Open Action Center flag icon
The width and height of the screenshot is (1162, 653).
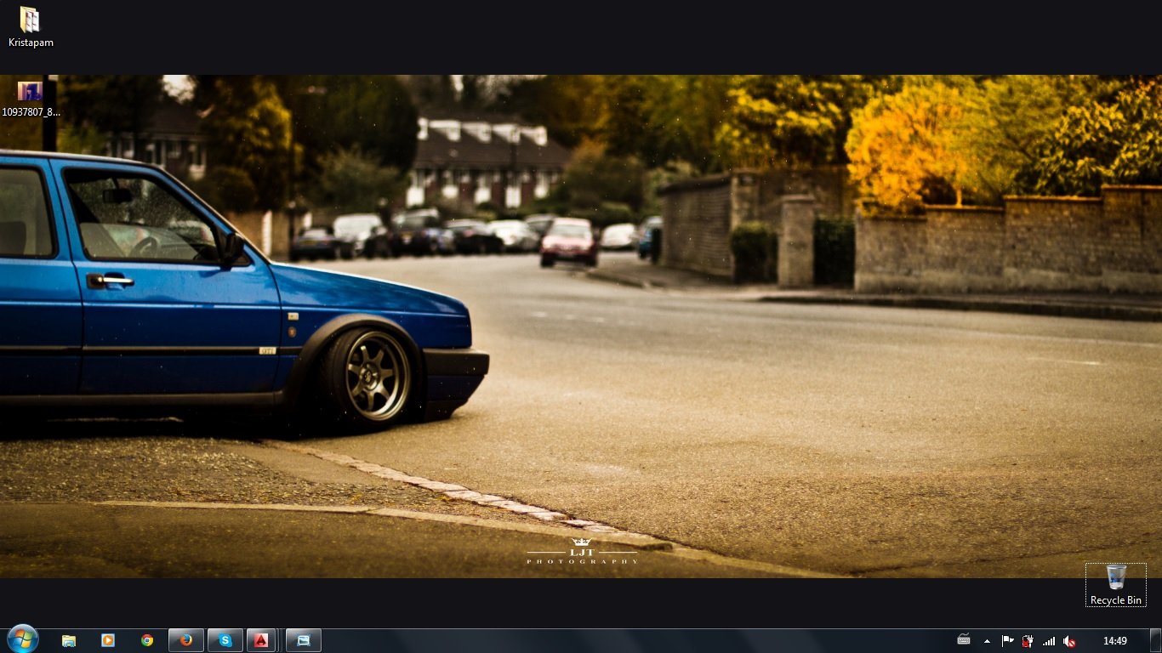(1007, 641)
